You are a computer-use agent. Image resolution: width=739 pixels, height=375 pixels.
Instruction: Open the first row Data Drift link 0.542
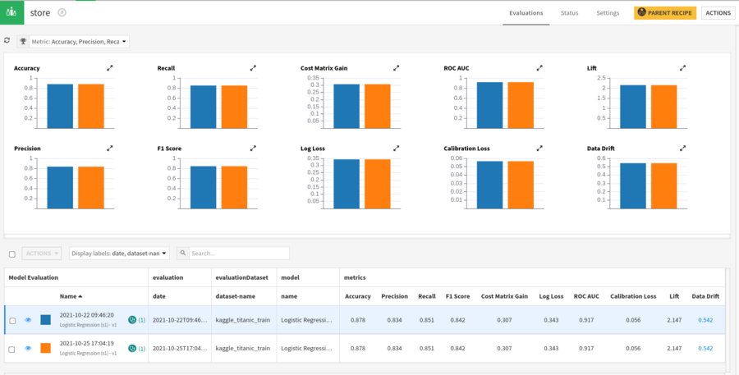pos(705,320)
